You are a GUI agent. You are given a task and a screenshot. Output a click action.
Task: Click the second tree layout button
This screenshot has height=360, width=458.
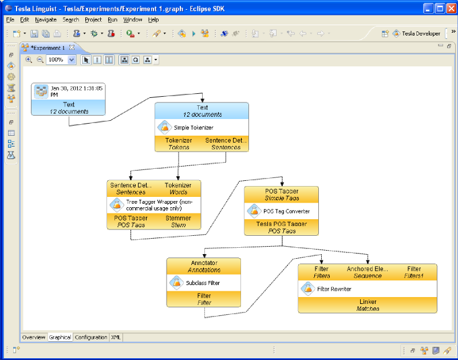(x=148, y=60)
